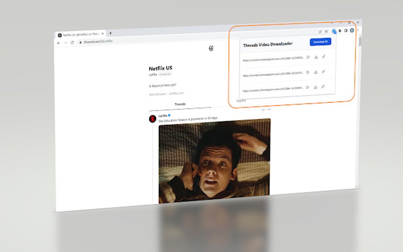
Task: Download the first video in the list
Action: pyautogui.click(x=316, y=57)
